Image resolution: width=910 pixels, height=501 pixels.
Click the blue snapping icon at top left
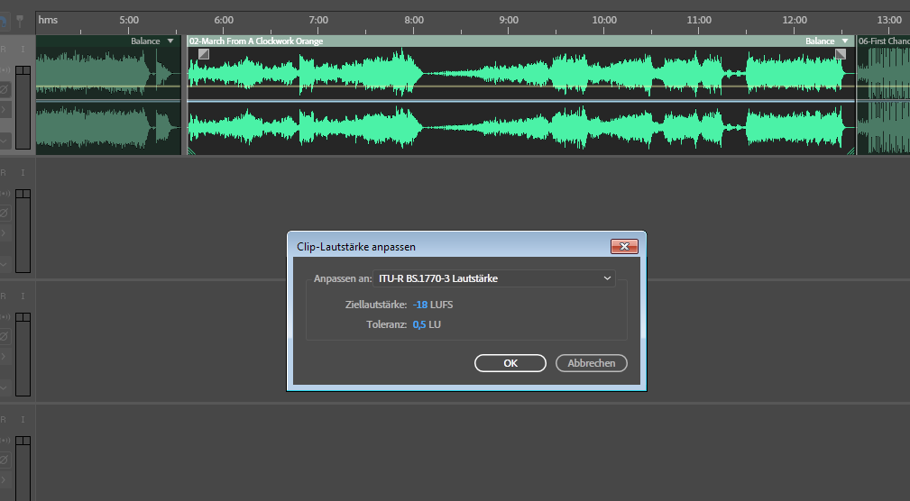[x=4, y=19]
